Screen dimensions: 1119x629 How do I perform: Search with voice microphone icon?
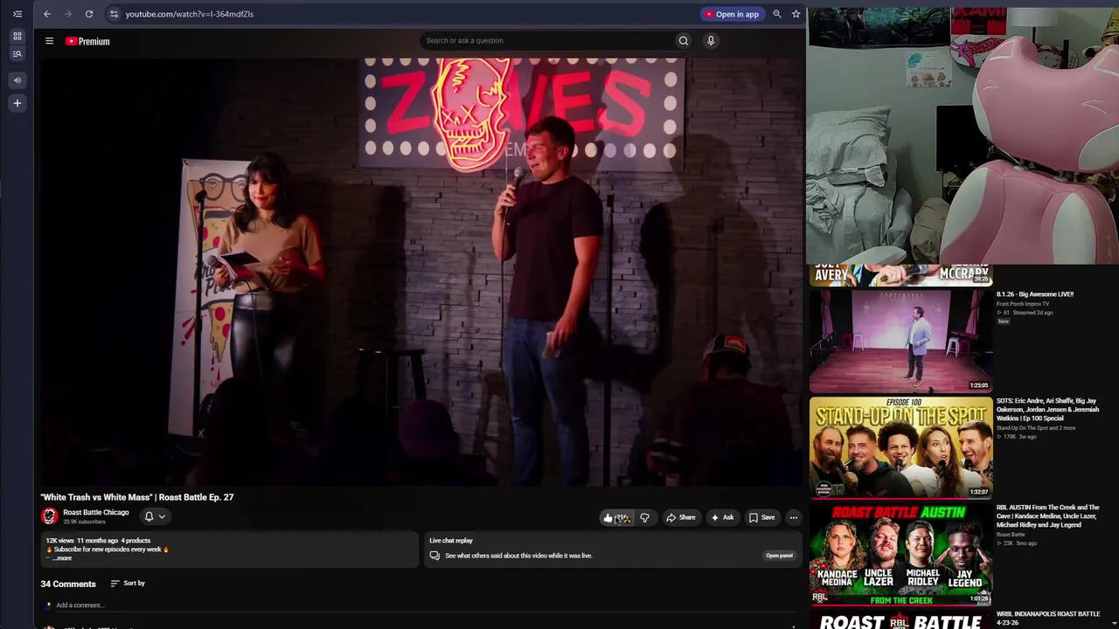point(711,40)
